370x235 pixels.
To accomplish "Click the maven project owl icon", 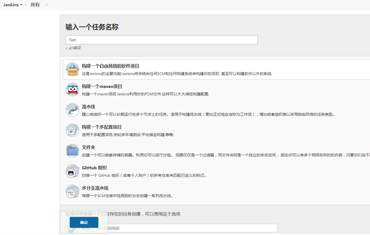I will [72, 90].
